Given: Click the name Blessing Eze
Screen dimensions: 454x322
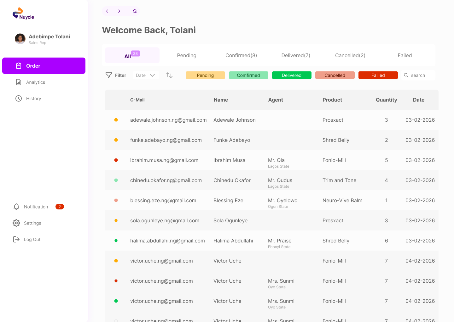Looking at the screenshot, I should [x=228, y=200].
